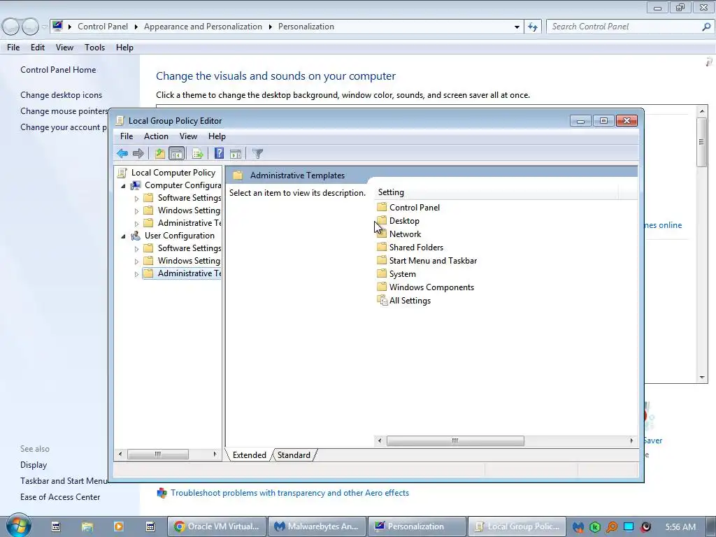
Task: Click the Forward arrow in Group Policy toolbar
Action: [x=138, y=153]
